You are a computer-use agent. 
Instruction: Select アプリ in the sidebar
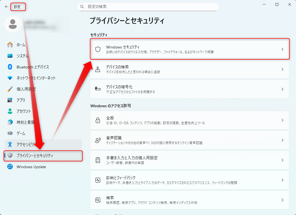(x=43, y=100)
